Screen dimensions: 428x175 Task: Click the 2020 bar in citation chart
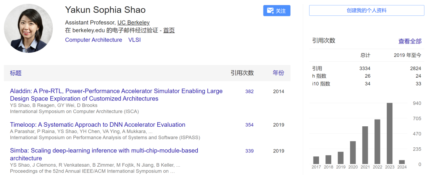pyautogui.click(x=353, y=152)
